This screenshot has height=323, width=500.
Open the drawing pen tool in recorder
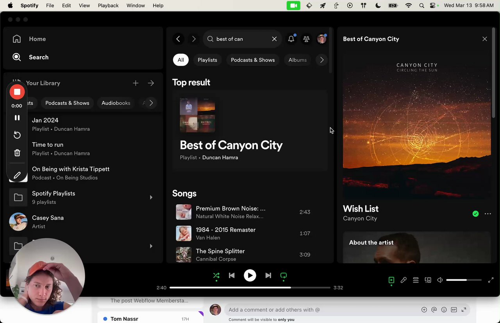[17, 175]
